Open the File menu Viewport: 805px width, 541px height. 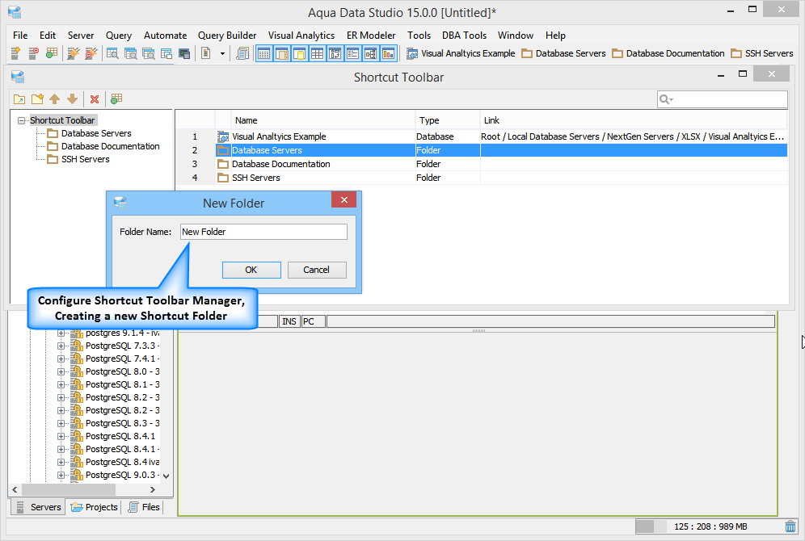[x=20, y=36]
